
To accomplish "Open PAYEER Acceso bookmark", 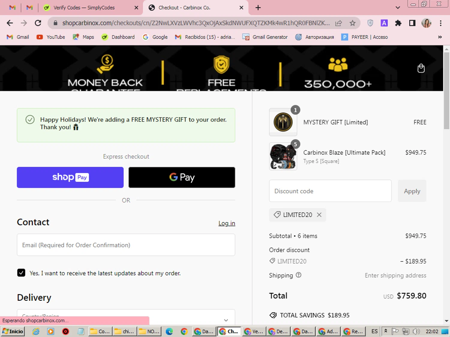I will coord(364,37).
